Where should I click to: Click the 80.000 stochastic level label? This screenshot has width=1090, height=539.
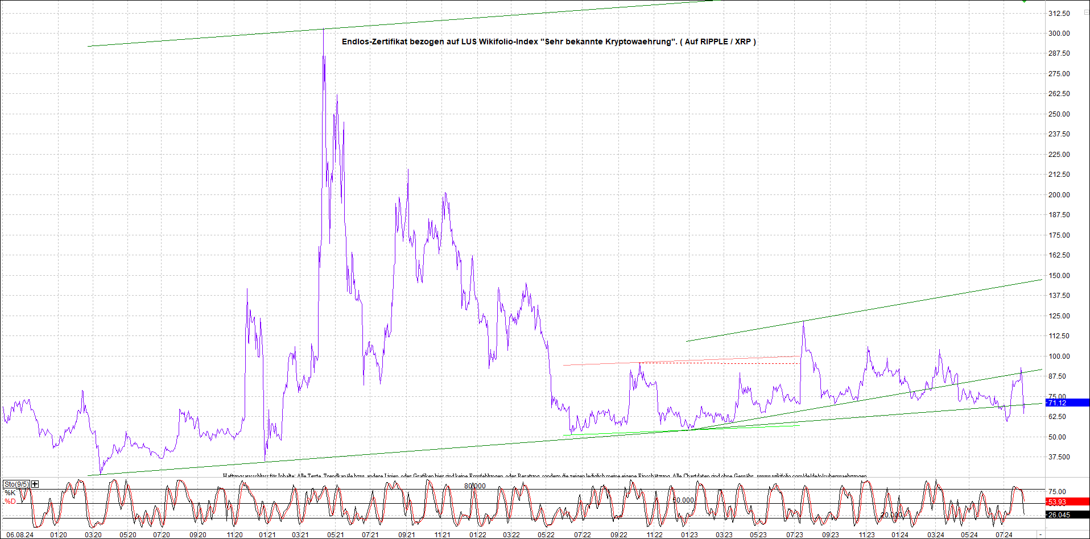475,486
